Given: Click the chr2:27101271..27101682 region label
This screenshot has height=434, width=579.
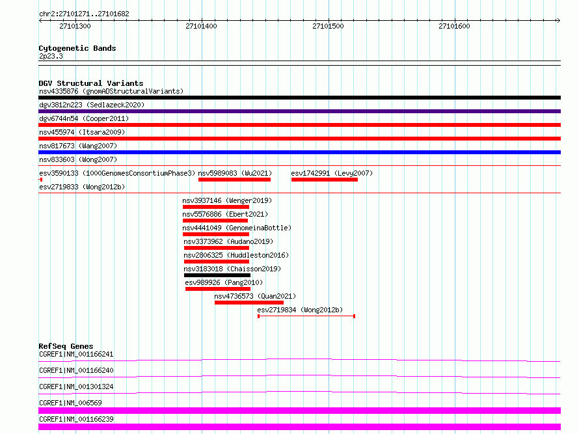Looking at the screenshot, I should 84,14.
